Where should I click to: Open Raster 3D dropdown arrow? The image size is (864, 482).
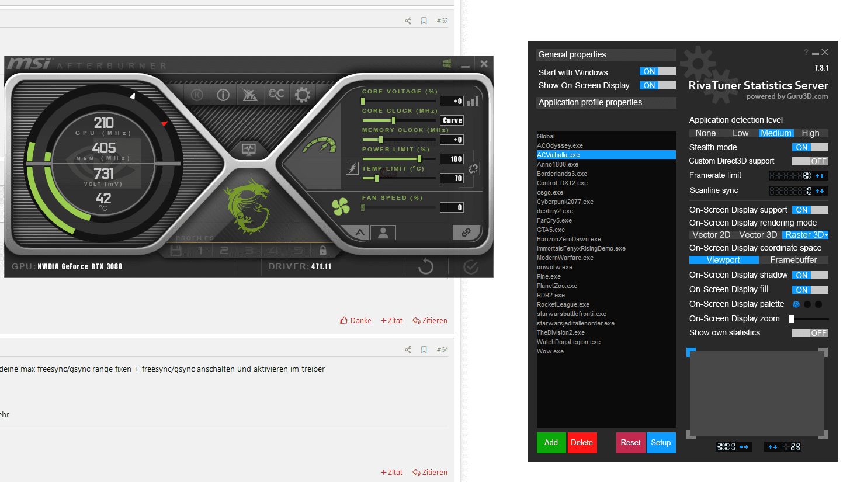click(x=826, y=235)
